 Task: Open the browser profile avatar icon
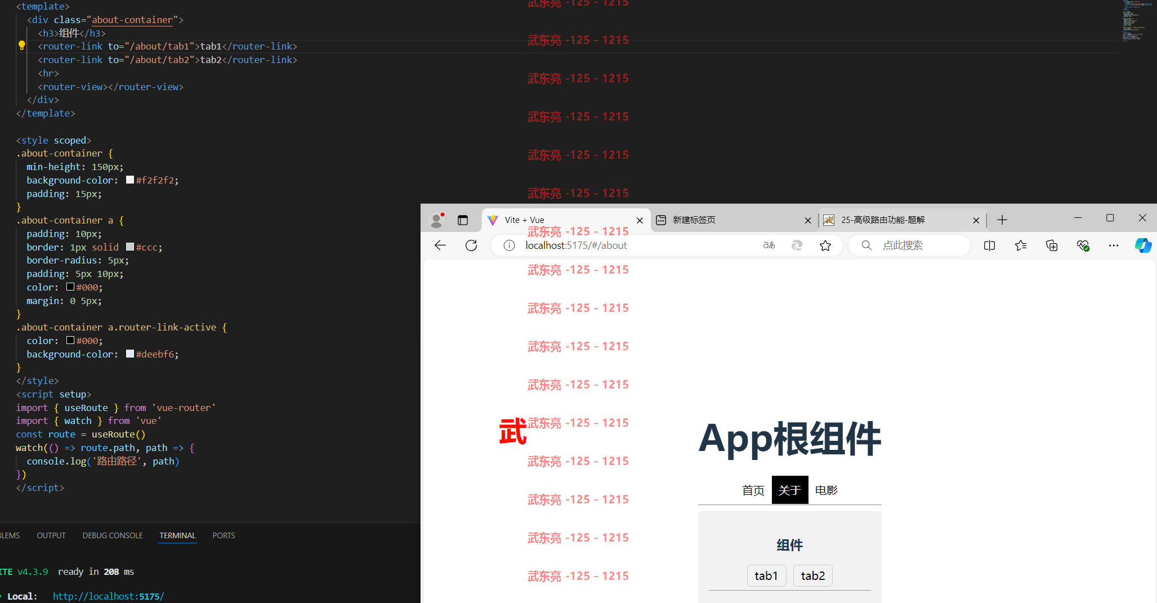pyautogui.click(x=437, y=220)
